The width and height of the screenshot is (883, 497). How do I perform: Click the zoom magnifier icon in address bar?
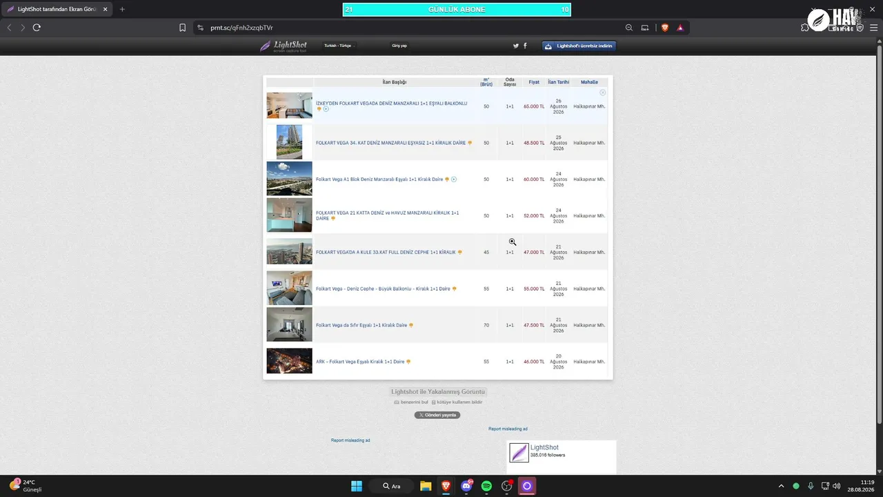628,28
